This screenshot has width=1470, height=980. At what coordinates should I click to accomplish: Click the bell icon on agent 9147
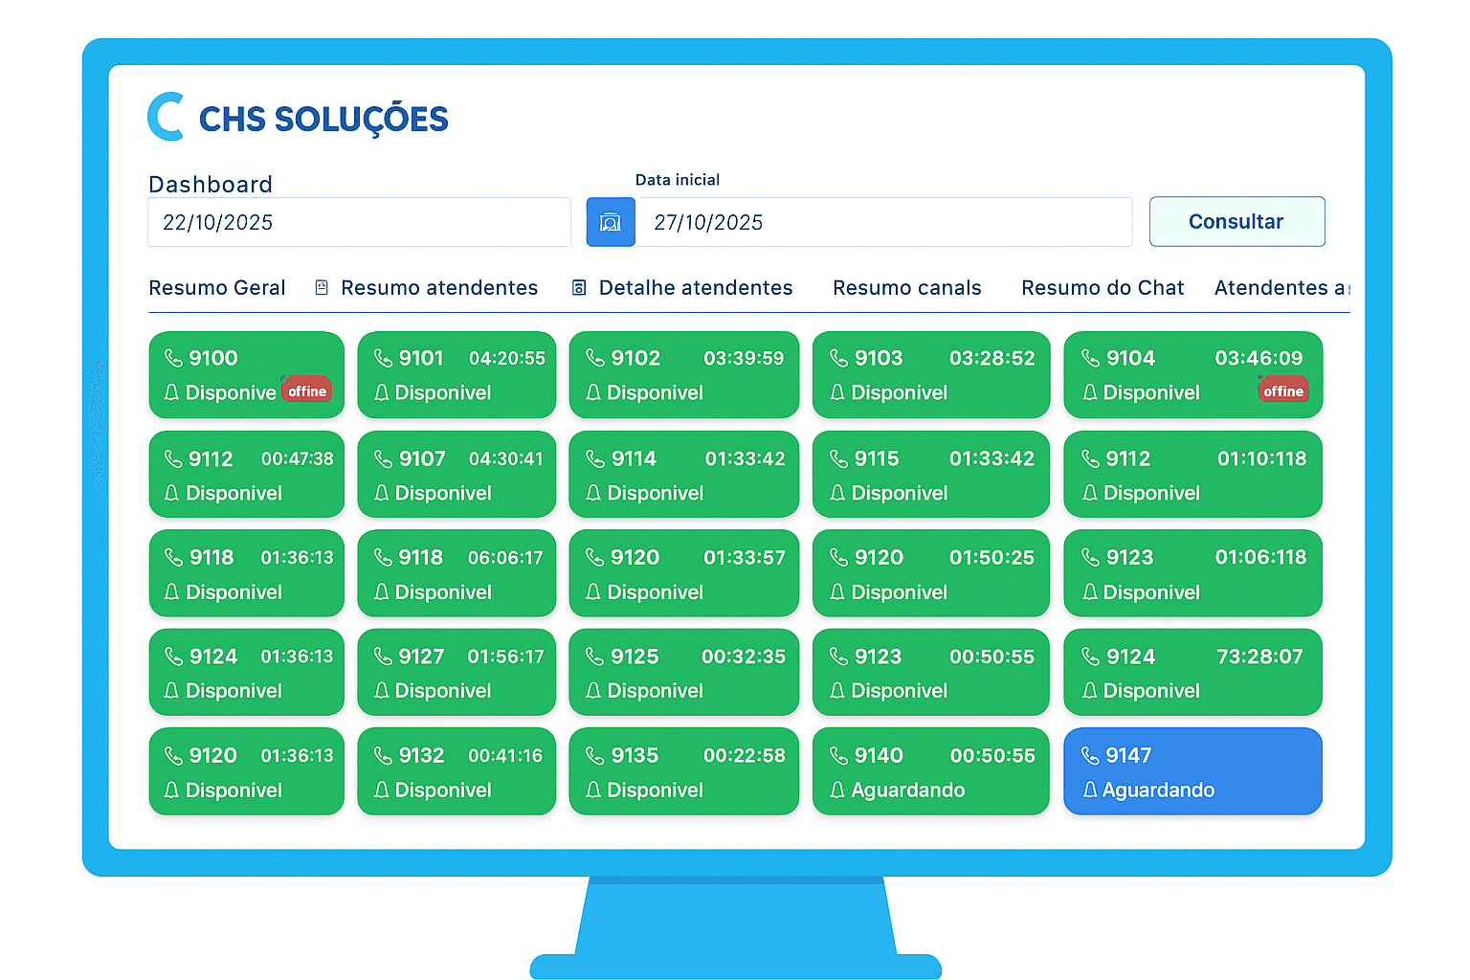pyautogui.click(x=1090, y=790)
